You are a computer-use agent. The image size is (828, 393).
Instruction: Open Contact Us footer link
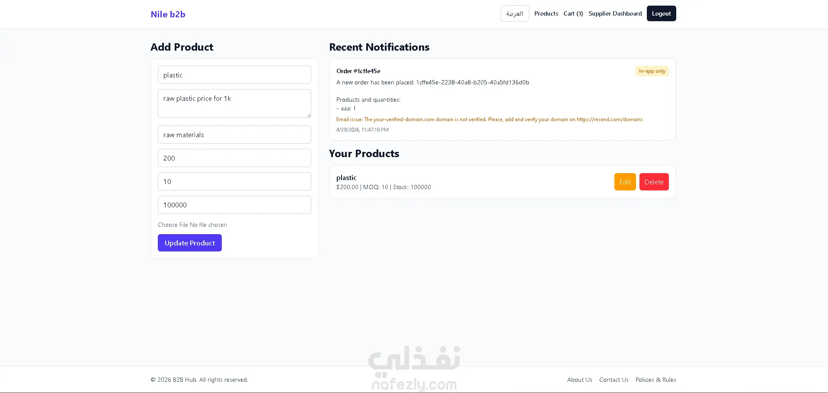click(614, 380)
